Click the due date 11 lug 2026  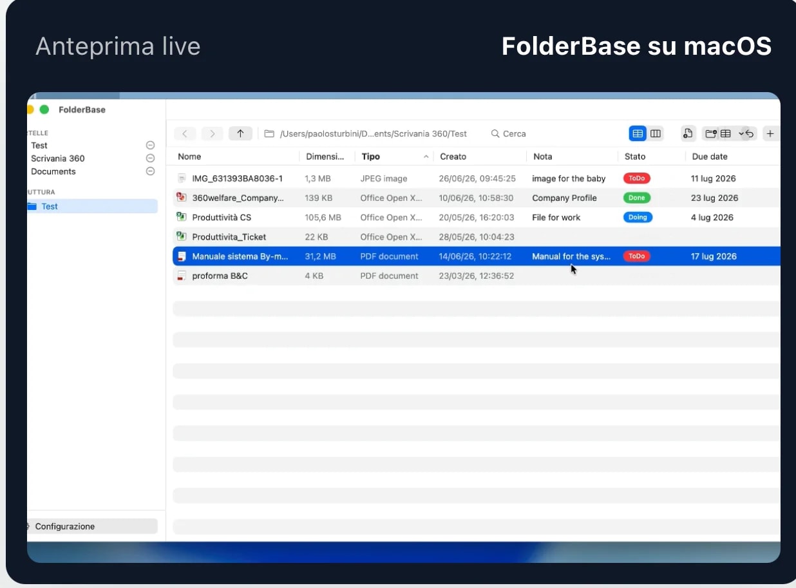click(x=714, y=178)
